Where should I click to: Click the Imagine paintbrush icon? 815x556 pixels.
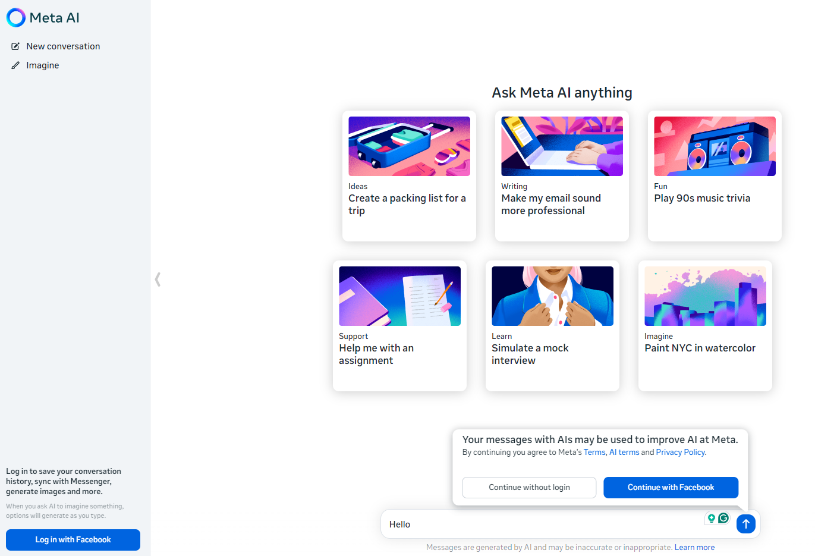point(15,65)
